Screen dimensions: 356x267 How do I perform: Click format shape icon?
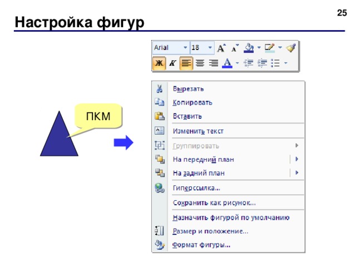point(160,245)
